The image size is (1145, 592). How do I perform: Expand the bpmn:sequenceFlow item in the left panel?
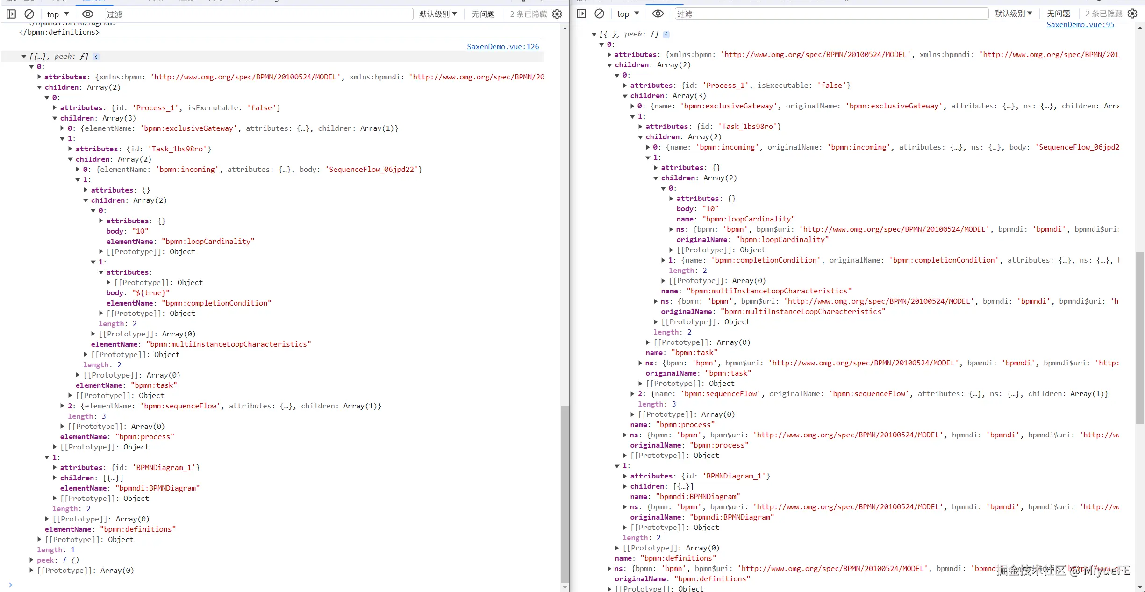(63, 406)
